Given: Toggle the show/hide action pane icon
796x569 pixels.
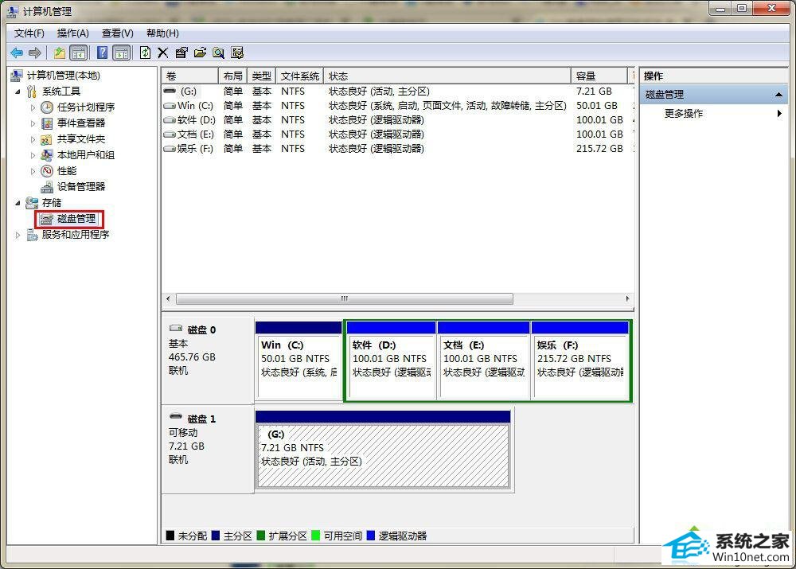Looking at the screenshot, I should click(122, 53).
